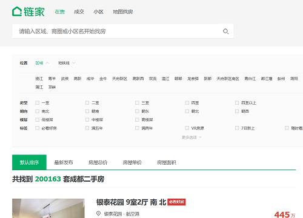Viewport: 303px width, 218px height.
Task: Filter by 双流 district
Action: click(153, 79)
